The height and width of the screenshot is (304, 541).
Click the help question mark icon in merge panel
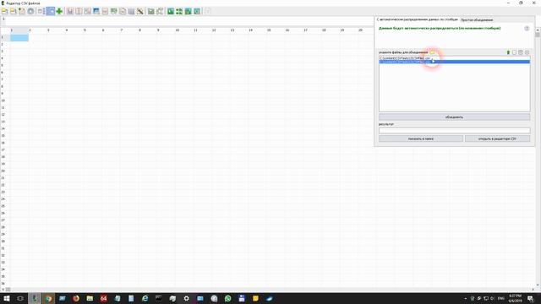(527, 28)
